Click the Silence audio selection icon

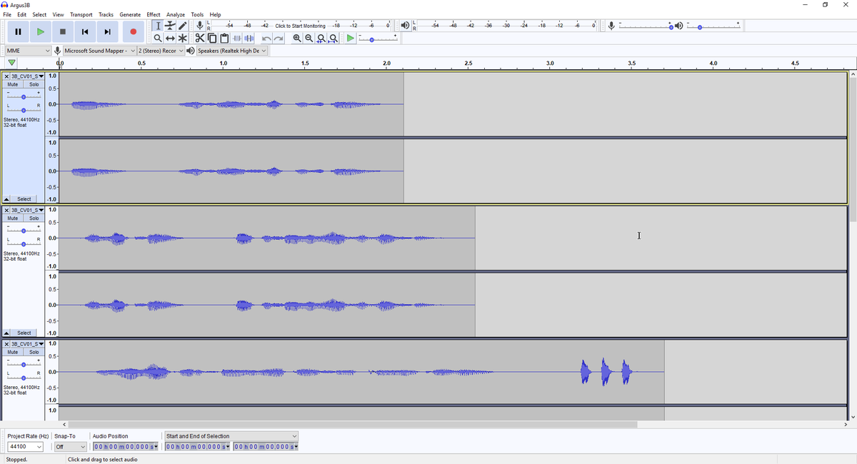click(x=249, y=38)
